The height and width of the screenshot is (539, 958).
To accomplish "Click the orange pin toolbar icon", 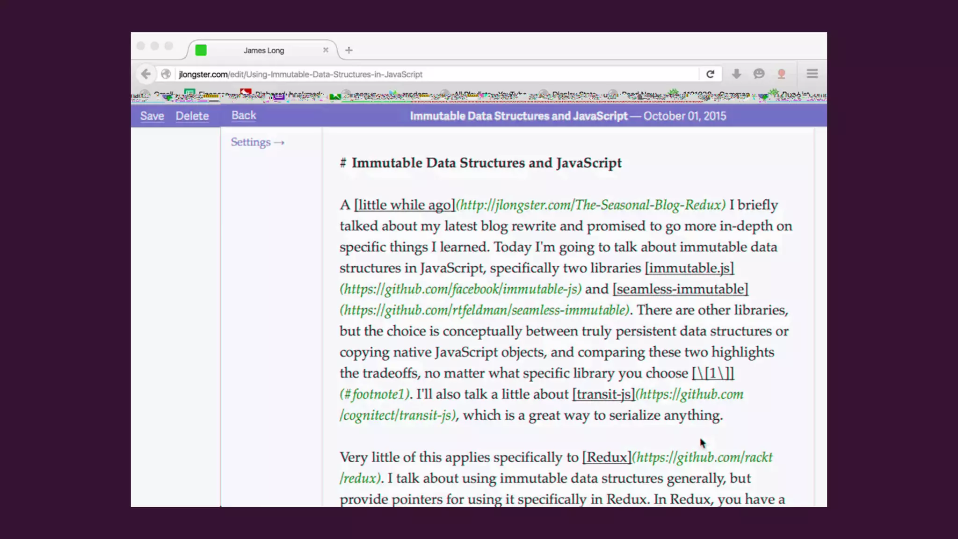I will [781, 74].
